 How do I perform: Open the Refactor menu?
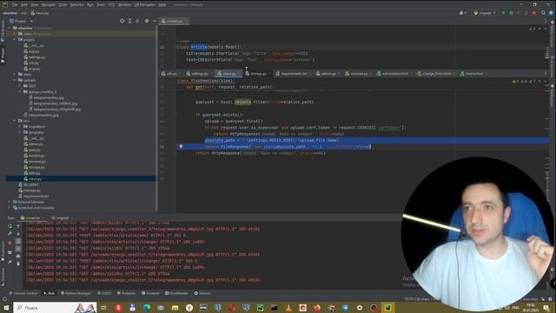coord(77,5)
